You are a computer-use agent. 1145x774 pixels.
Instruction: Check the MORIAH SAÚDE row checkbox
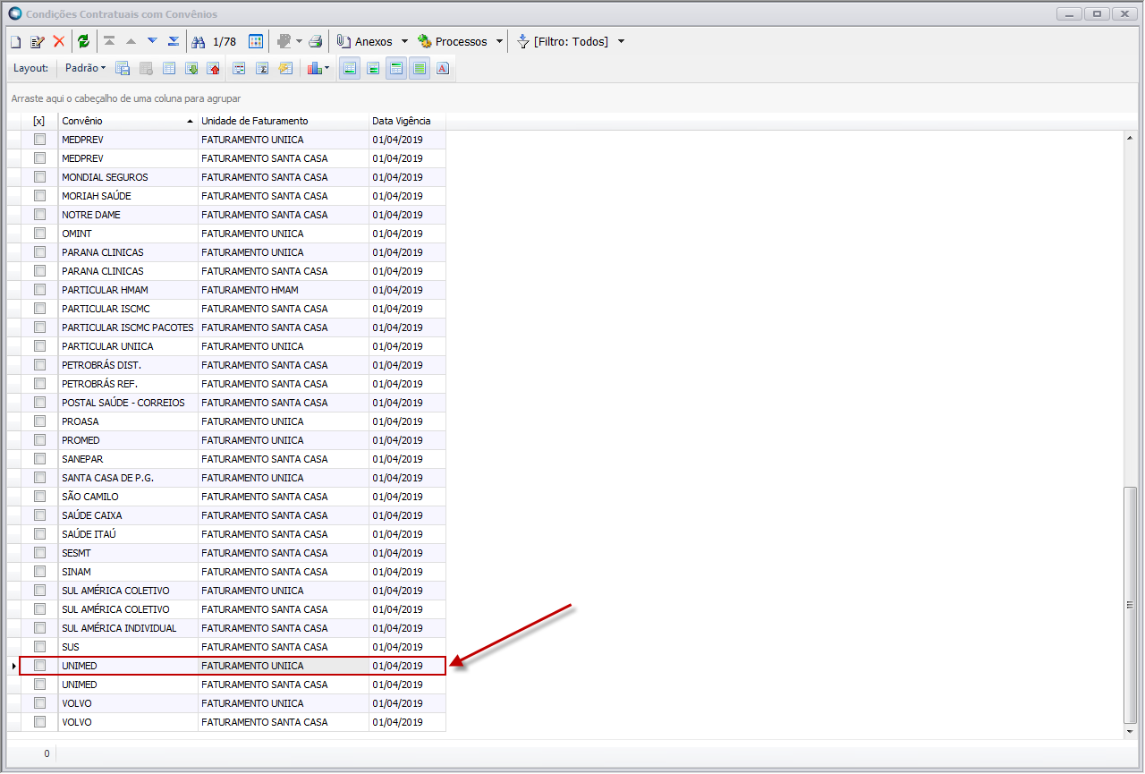pyautogui.click(x=39, y=196)
